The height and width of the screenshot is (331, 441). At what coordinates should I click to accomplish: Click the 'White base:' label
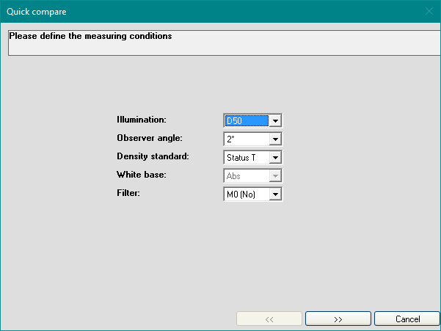(x=142, y=175)
